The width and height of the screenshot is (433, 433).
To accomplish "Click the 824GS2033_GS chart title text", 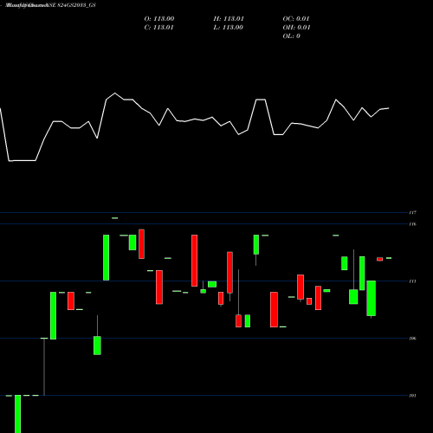I will tap(76, 5).
